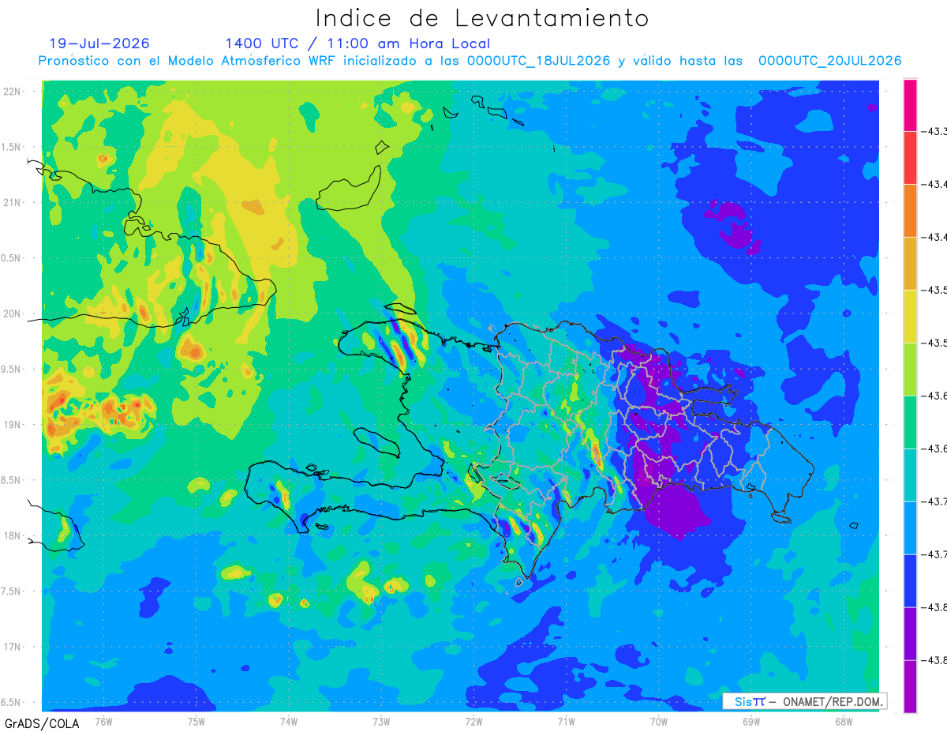Click the 'ONAMET/REP.DOM.' attribution box
947x732 pixels.
(804, 701)
